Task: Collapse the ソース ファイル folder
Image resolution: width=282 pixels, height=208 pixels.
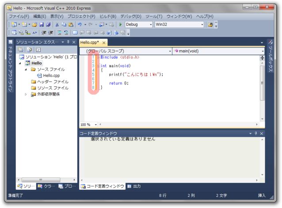Action: point(26,69)
